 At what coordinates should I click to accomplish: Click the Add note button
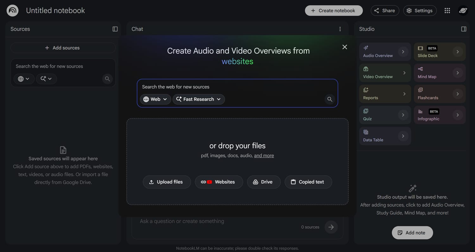point(412,233)
